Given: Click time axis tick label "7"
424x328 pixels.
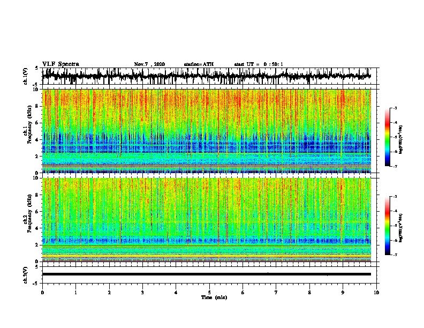Looking at the screenshot, I should click(276, 293).
